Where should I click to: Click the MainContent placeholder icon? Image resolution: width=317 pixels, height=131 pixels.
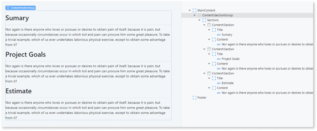click(194, 10)
